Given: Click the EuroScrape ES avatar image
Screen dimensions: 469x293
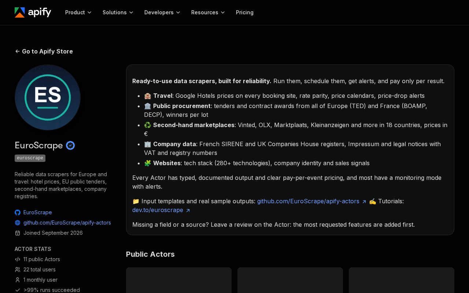Looking at the screenshot, I should pos(48,97).
